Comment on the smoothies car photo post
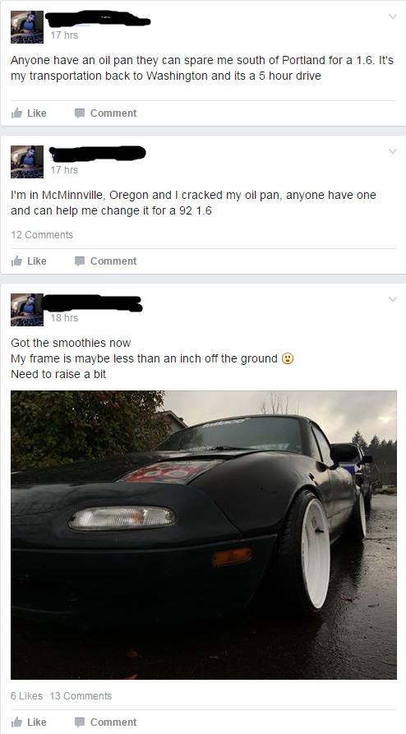Viewport: 406px width, 734px height. tap(106, 722)
